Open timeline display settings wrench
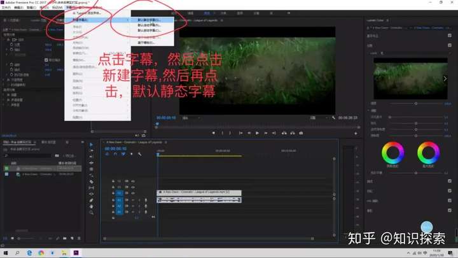This screenshot has width=458, height=258. coord(139,154)
